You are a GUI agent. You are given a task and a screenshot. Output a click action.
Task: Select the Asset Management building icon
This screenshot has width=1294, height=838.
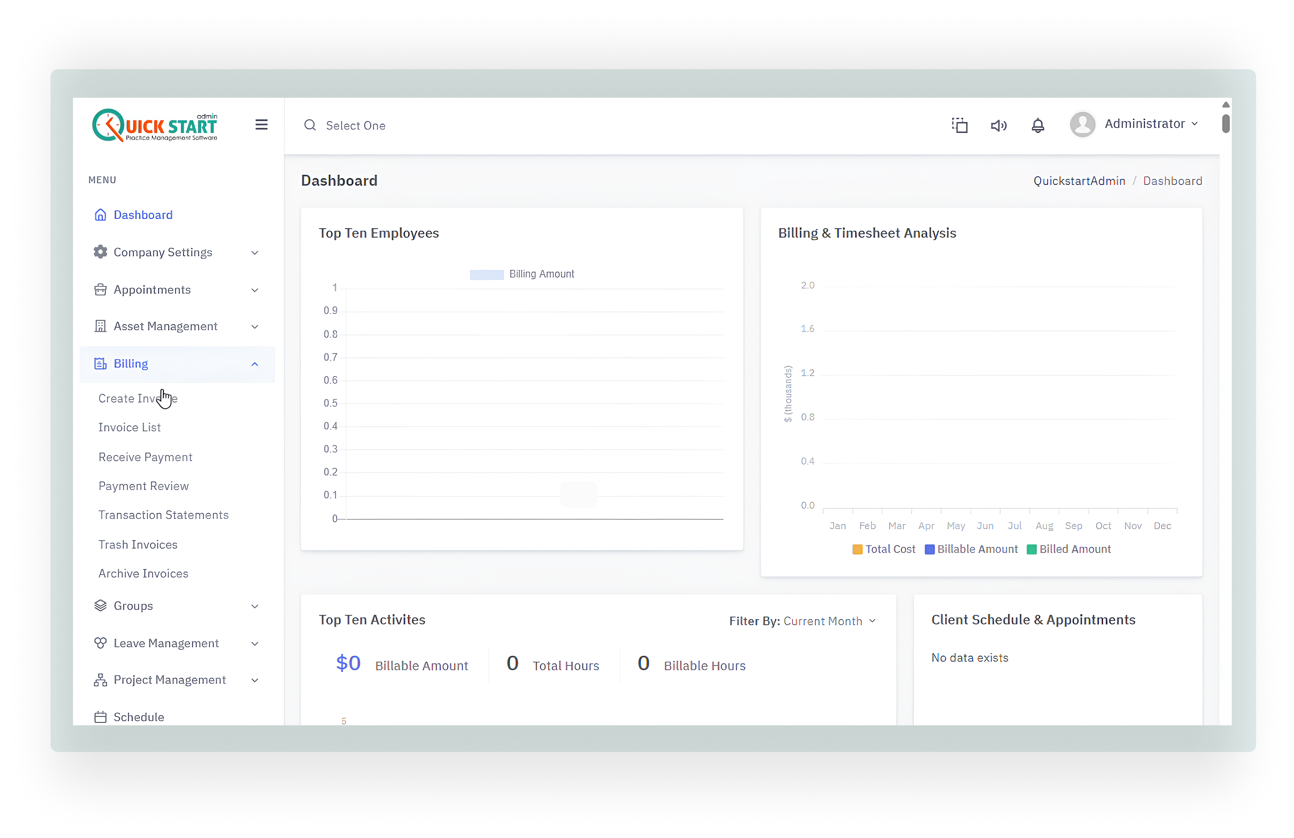click(101, 326)
